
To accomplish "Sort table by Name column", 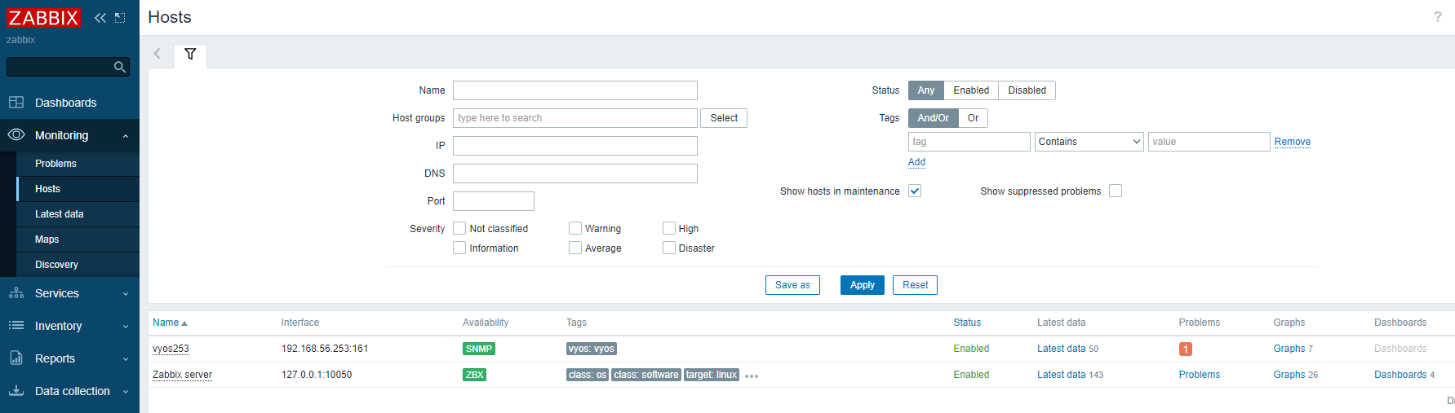I will pos(170,323).
